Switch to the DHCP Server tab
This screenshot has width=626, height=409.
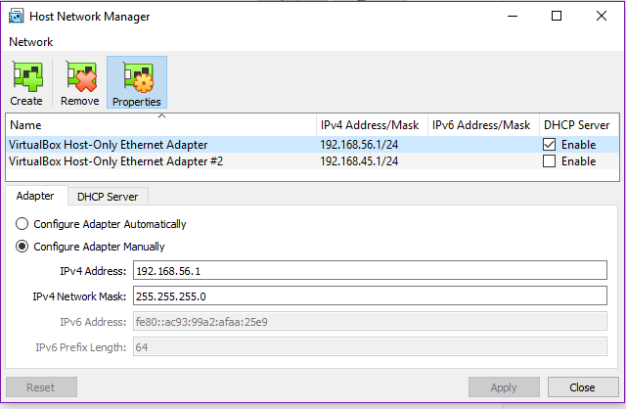tap(108, 197)
